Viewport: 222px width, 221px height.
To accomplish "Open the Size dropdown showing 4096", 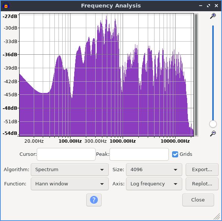I will pyautogui.click(x=154, y=170).
